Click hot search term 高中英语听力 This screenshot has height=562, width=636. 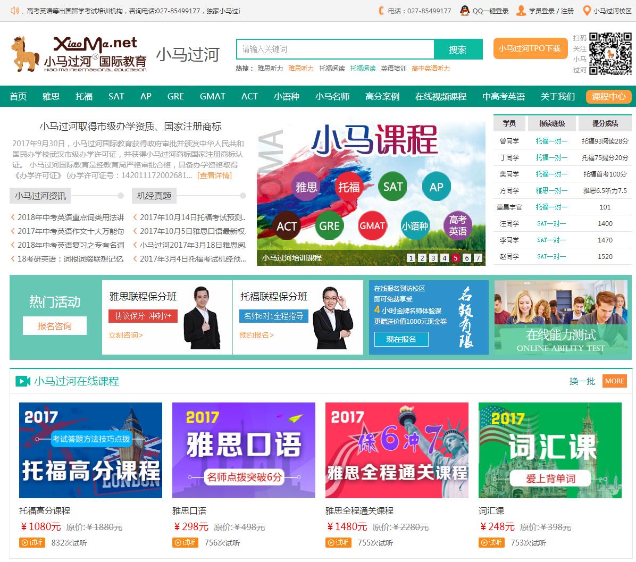click(430, 69)
